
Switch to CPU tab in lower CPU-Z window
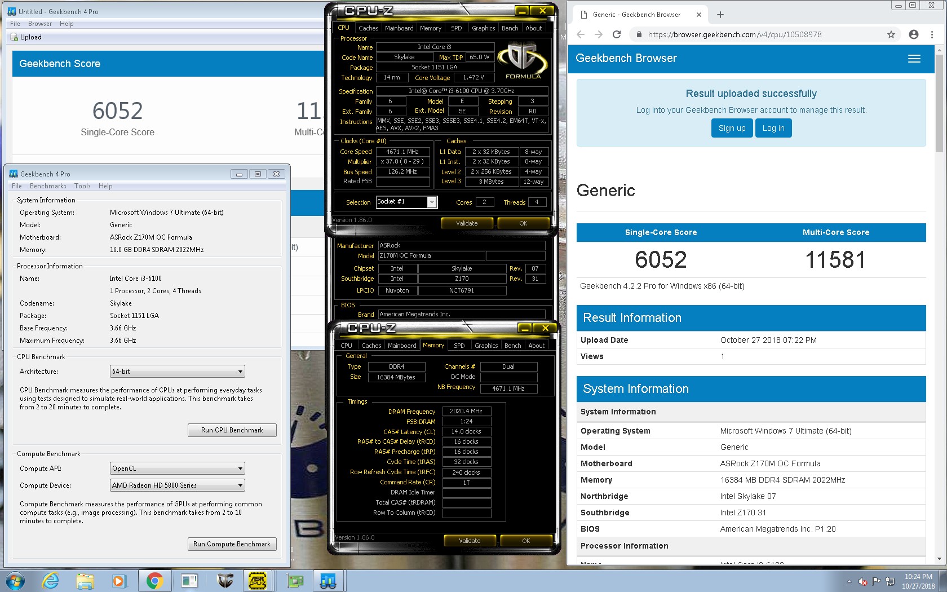[x=346, y=346]
